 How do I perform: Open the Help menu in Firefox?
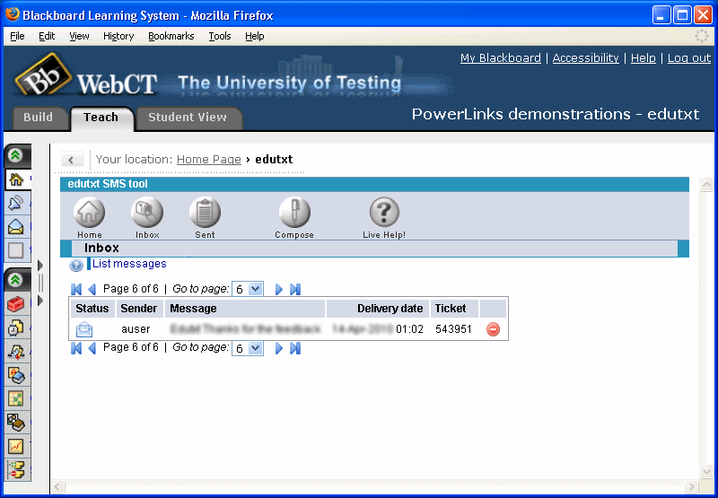pos(255,36)
